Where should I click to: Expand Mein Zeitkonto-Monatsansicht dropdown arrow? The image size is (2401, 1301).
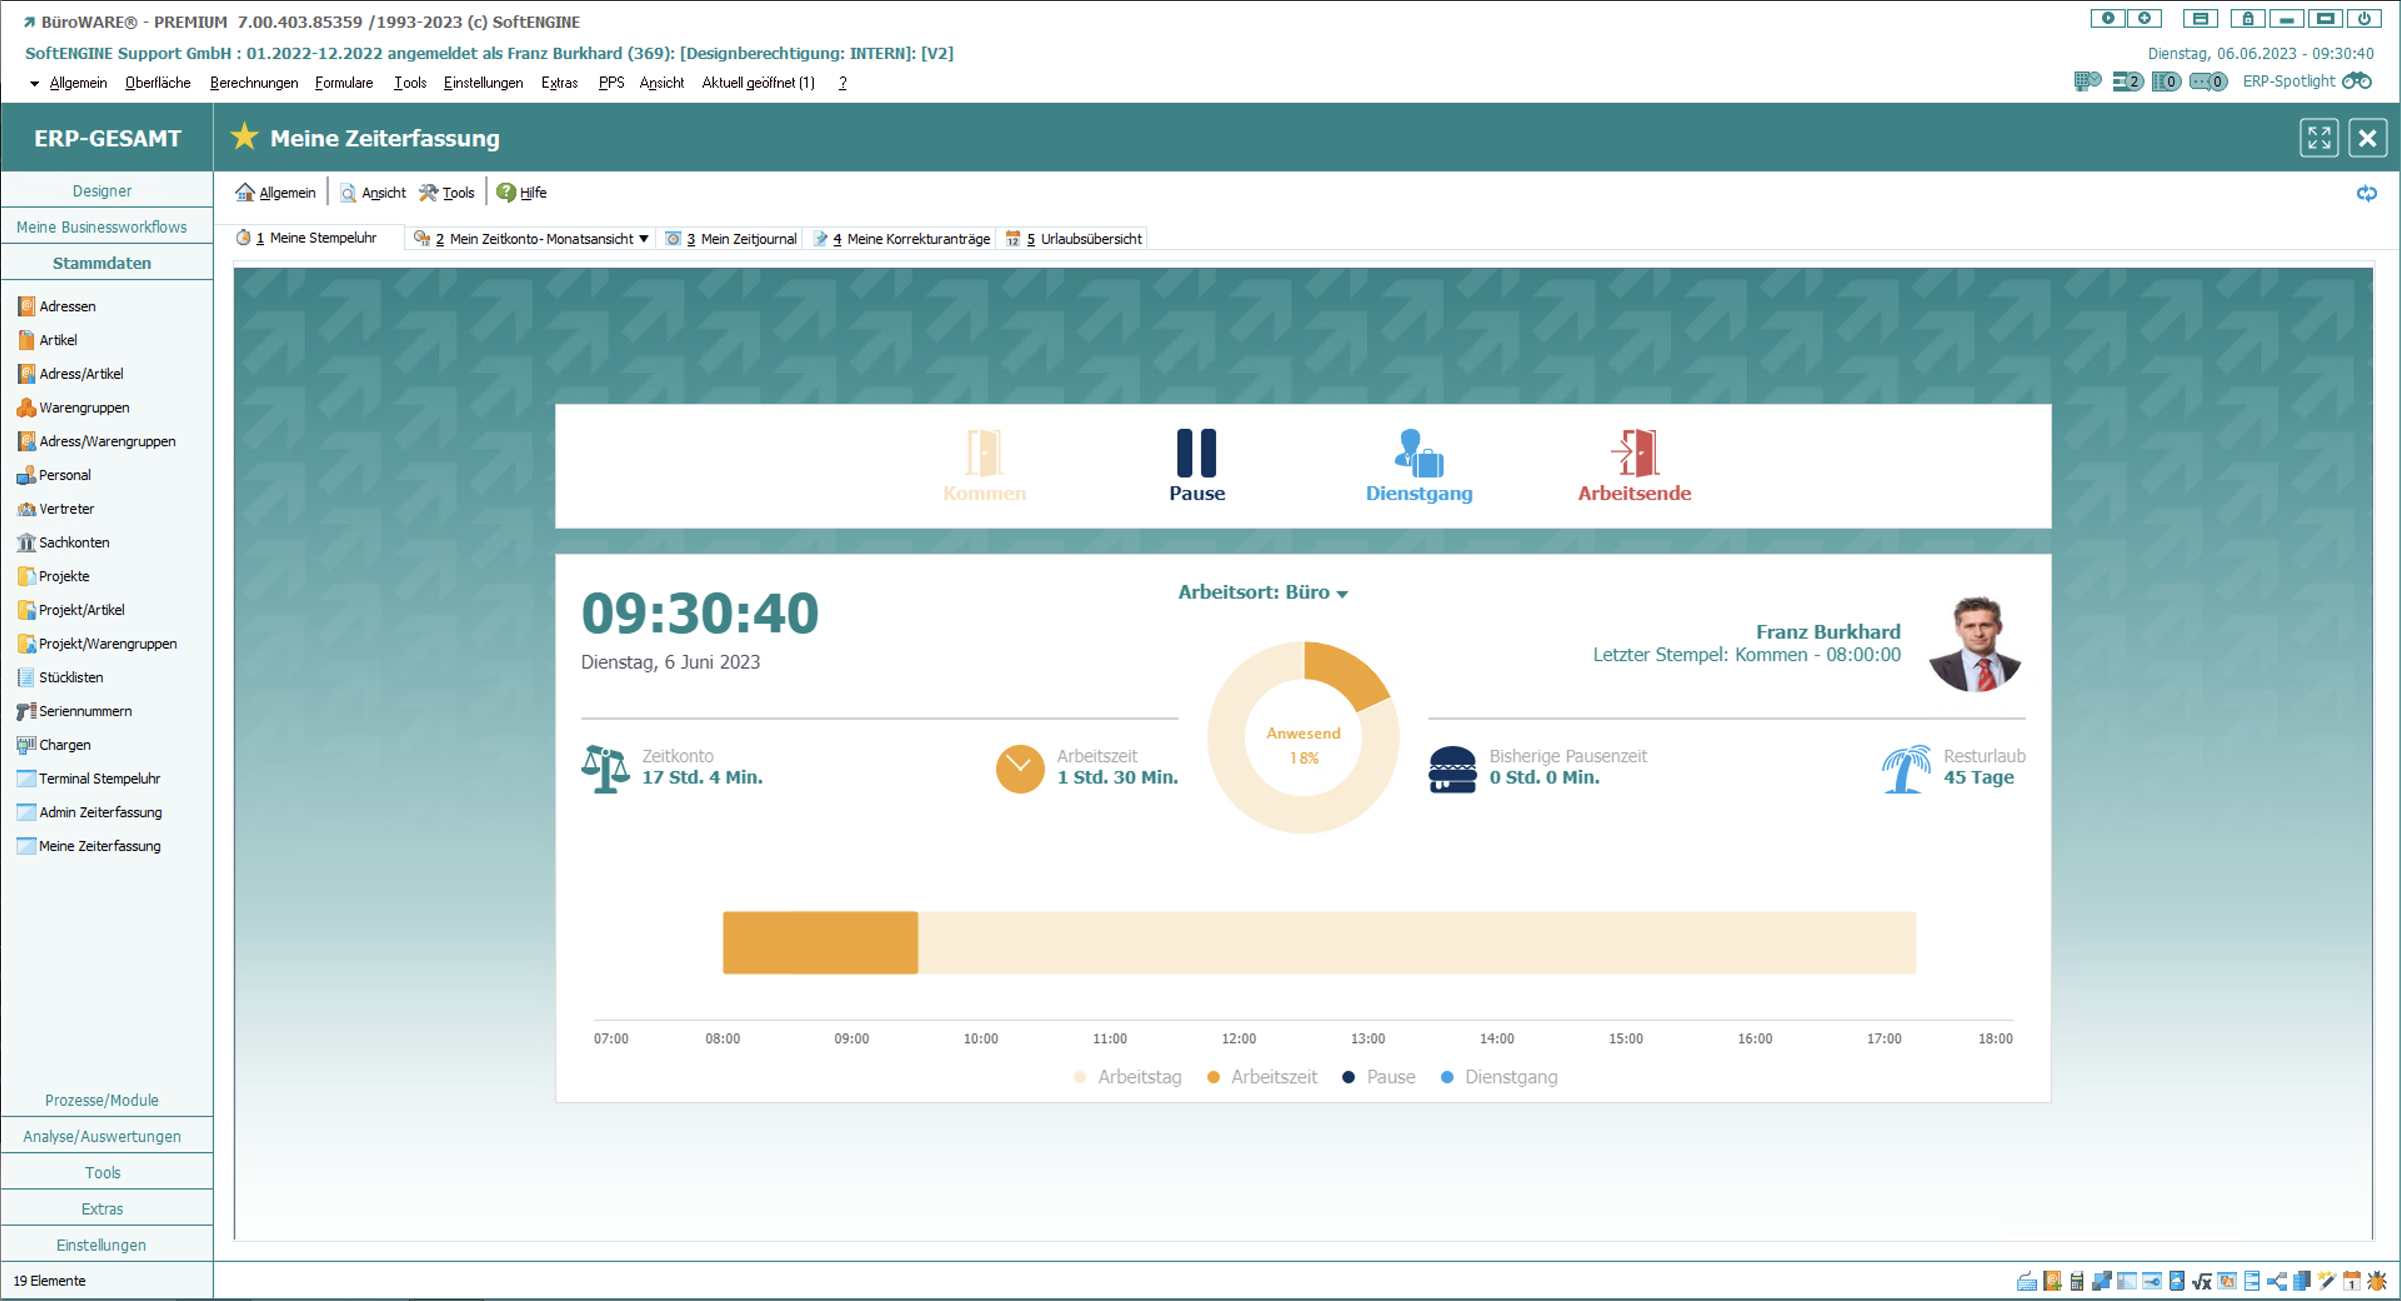pyautogui.click(x=643, y=239)
